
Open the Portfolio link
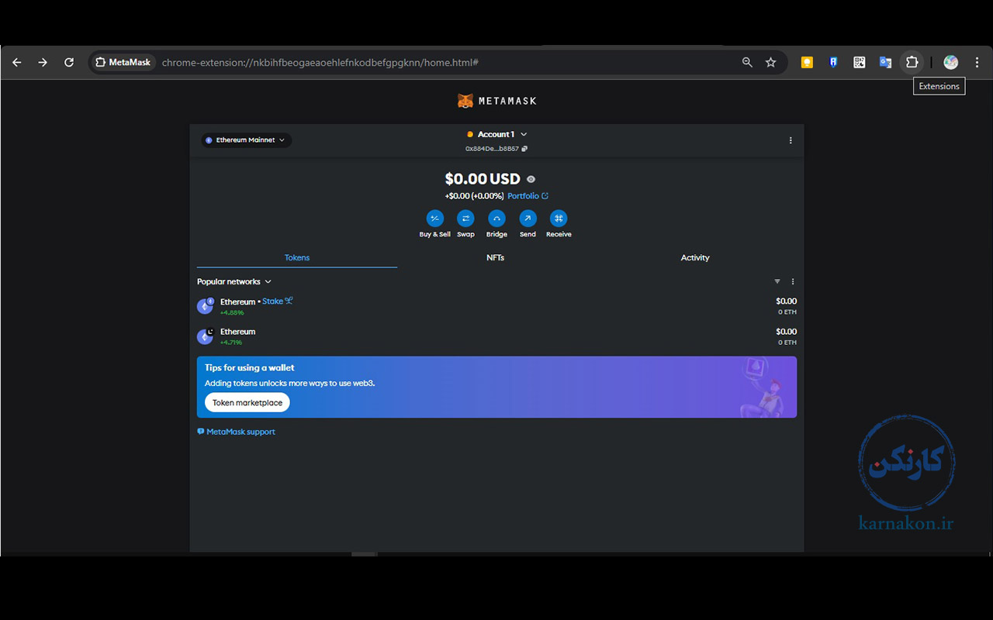(x=528, y=196)
